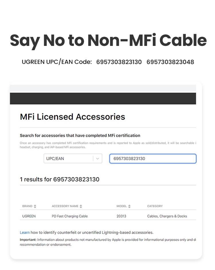Click the 1 results for 6957303823130 text
Screen dimensions: 215x270
coord(60,179)
